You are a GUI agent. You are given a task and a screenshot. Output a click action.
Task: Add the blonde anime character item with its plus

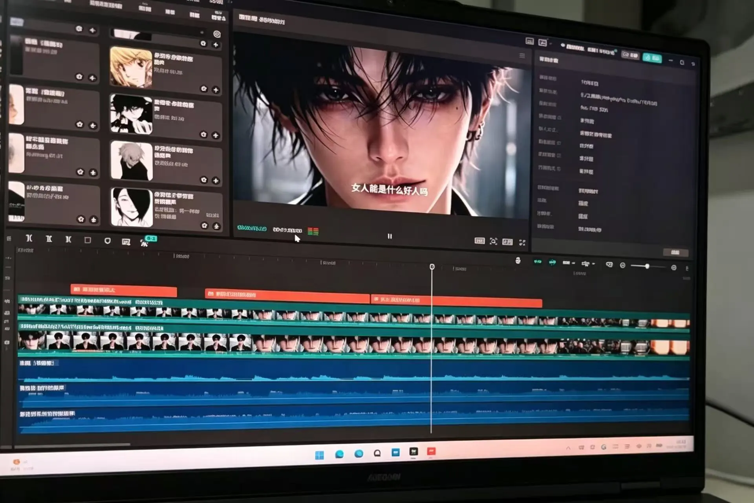216,90
